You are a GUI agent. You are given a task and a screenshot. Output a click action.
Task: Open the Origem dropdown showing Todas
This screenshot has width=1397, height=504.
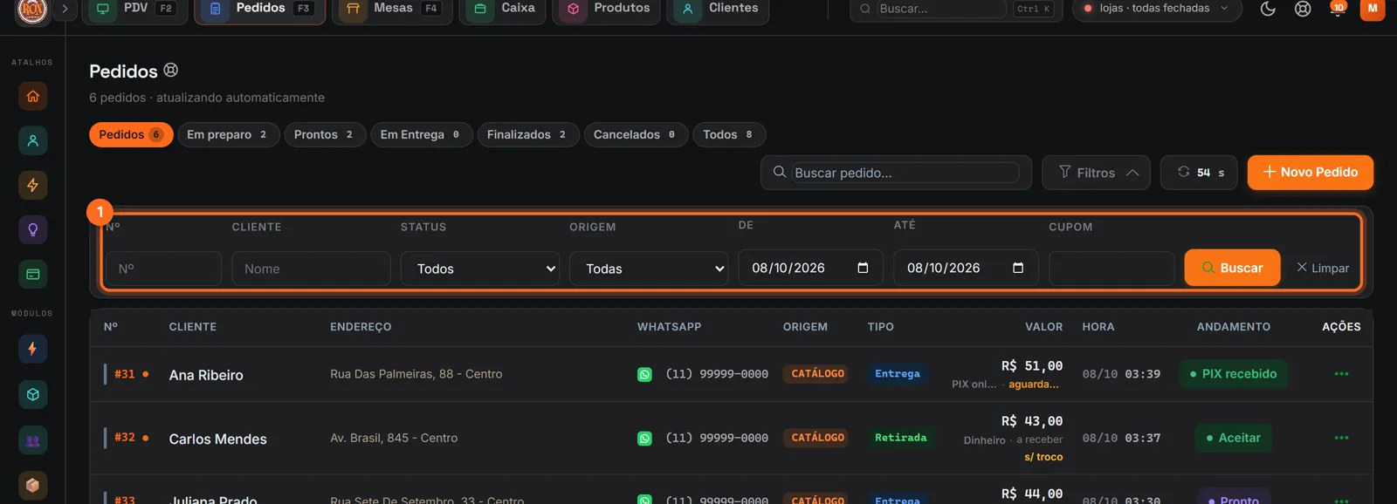(650, 269)
